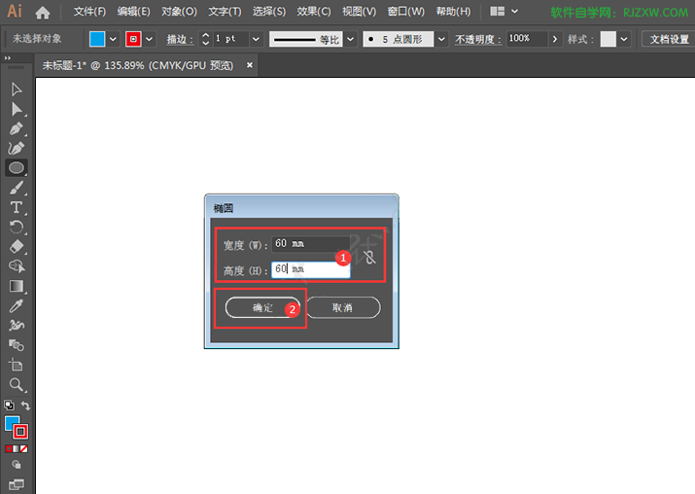
Task: Click the 高度 (H) height input field
Action: (x=311, y=269)
